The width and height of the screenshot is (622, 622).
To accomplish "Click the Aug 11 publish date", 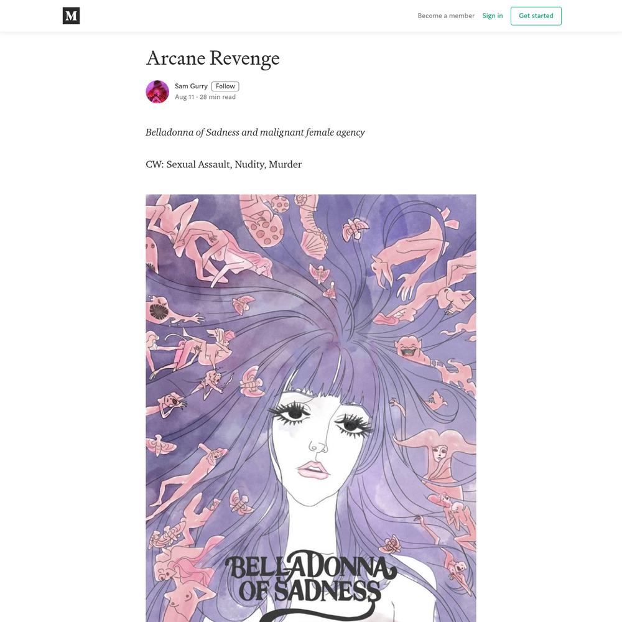I will point(185,97).
